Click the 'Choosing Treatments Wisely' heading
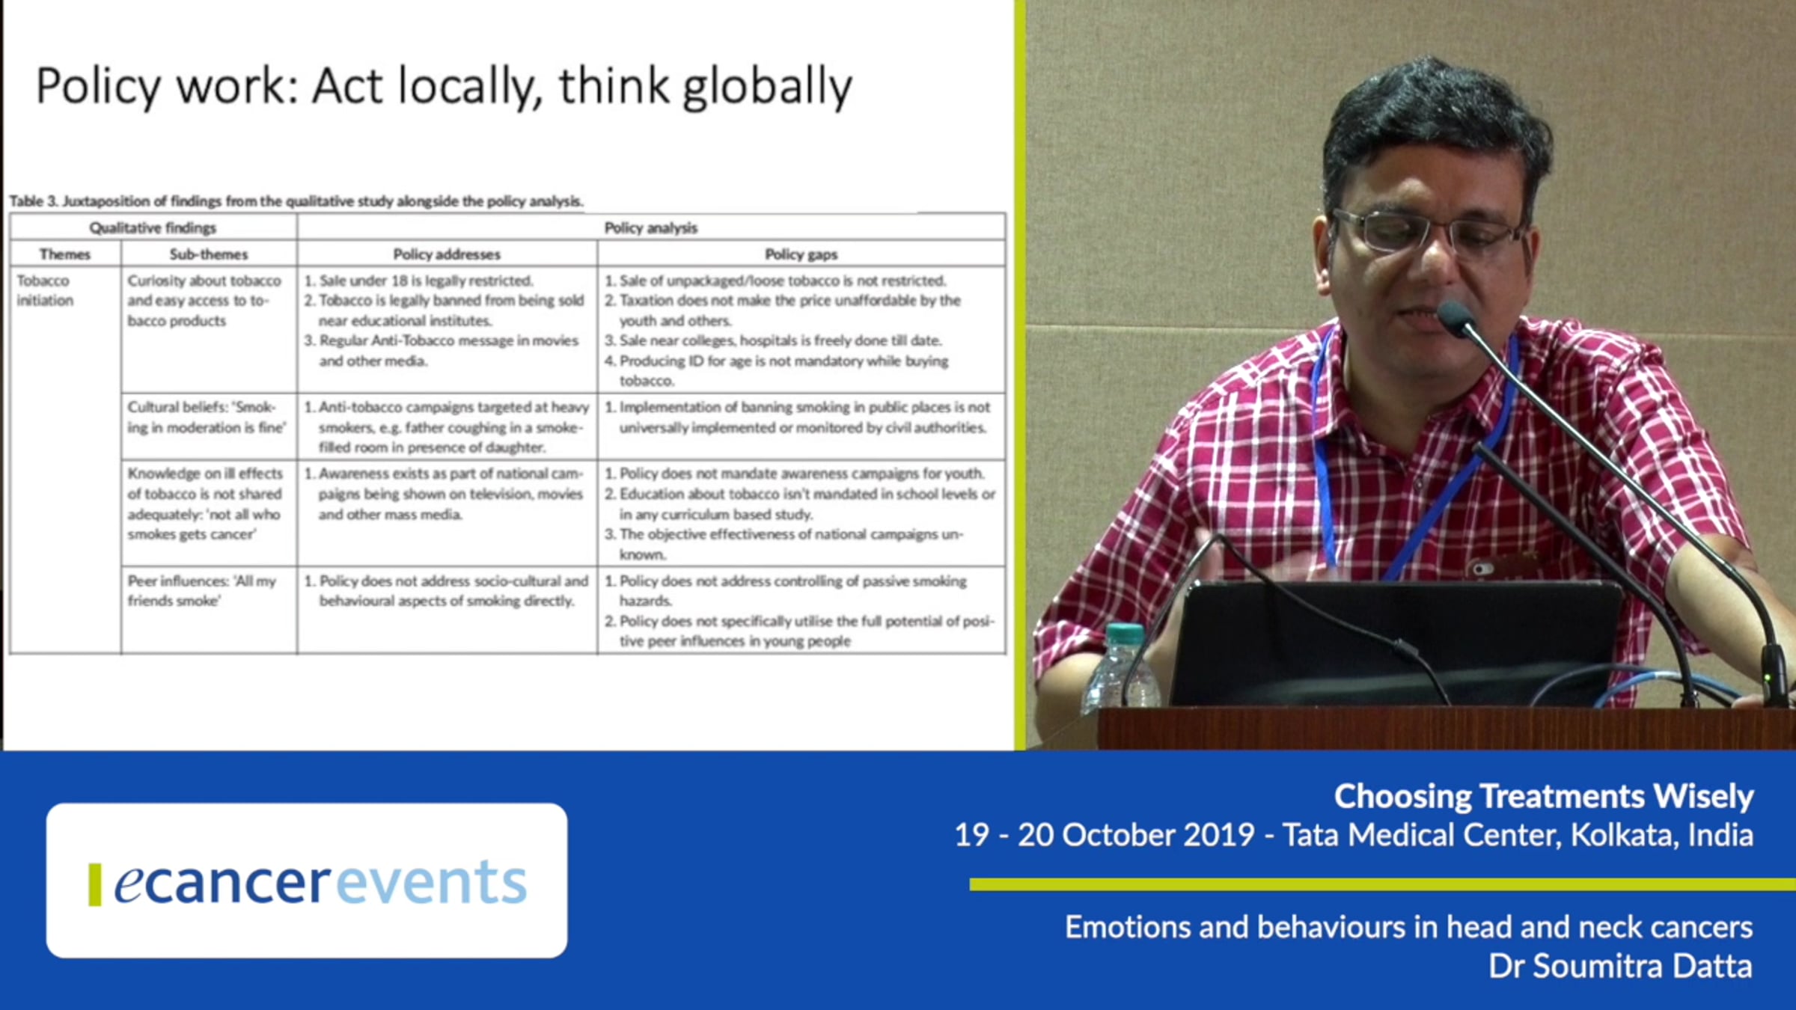The height and width of the screenshot is (1010, 1796). click(x=1543, y=796)
